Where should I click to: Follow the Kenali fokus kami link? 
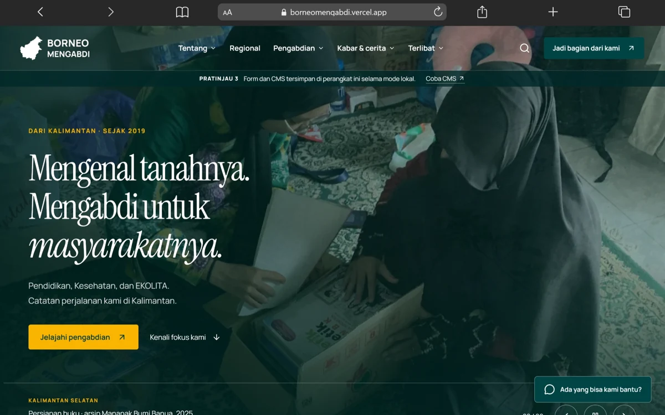click(x=185, y=337)
